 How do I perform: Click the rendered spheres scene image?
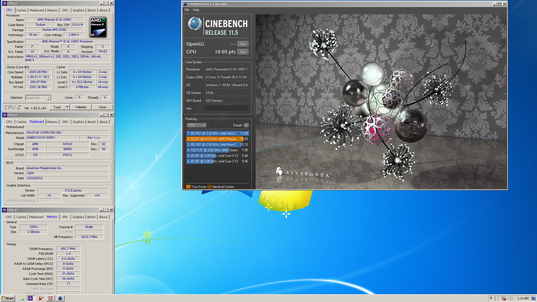[381, 102]
